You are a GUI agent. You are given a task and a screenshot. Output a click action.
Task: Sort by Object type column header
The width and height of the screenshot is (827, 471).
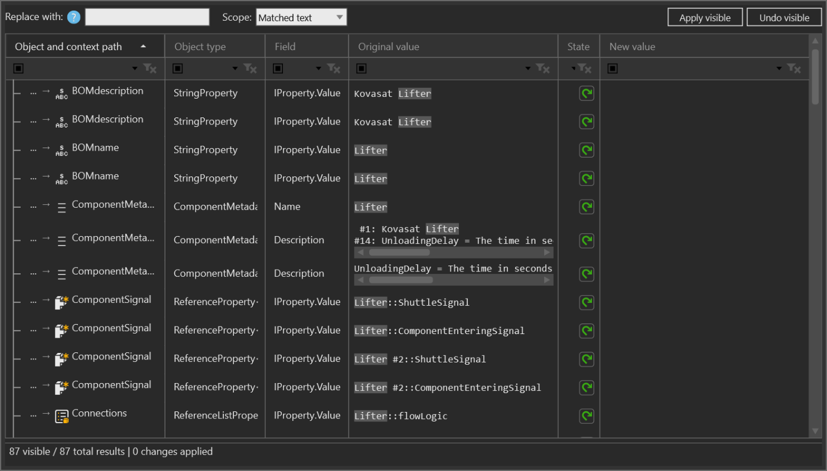coord(215,47)
